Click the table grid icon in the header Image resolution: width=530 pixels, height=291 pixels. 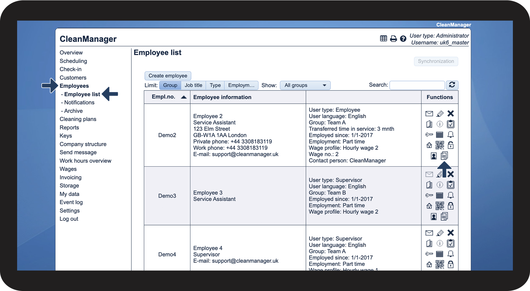click(x=383, y=39)
